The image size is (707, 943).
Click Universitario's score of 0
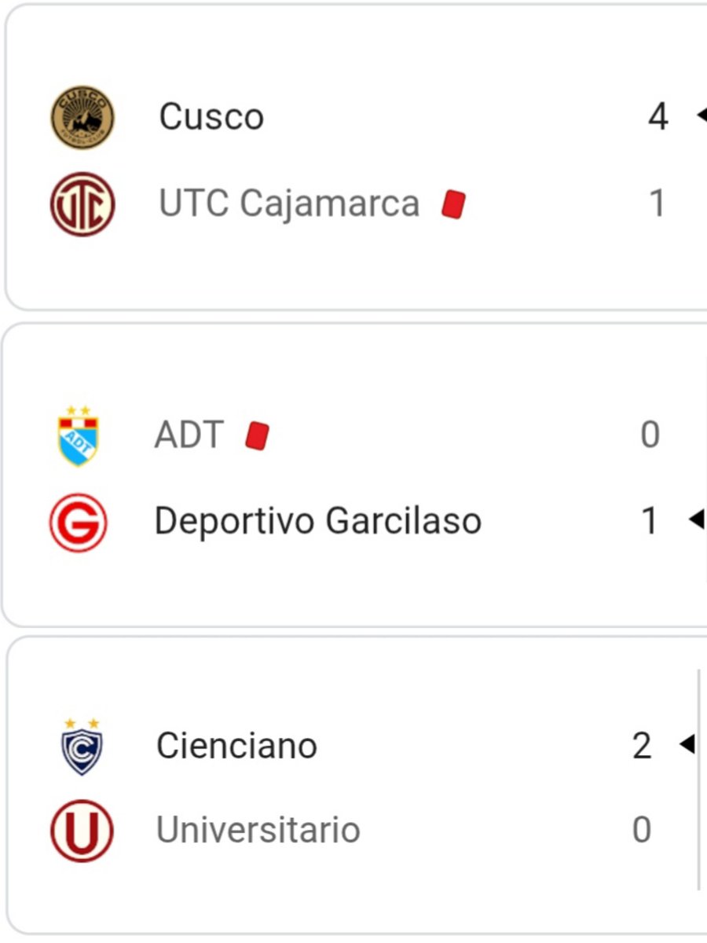point(642,830)
